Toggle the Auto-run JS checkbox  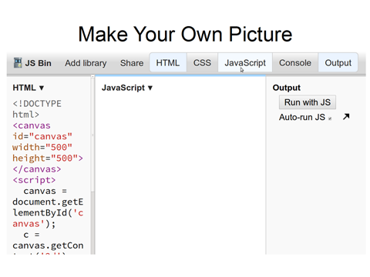[330, 118]
